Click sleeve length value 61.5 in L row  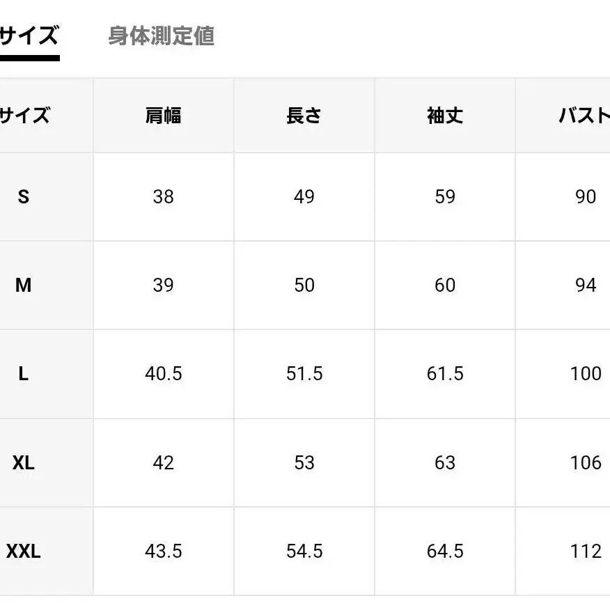tap(445, 374)
